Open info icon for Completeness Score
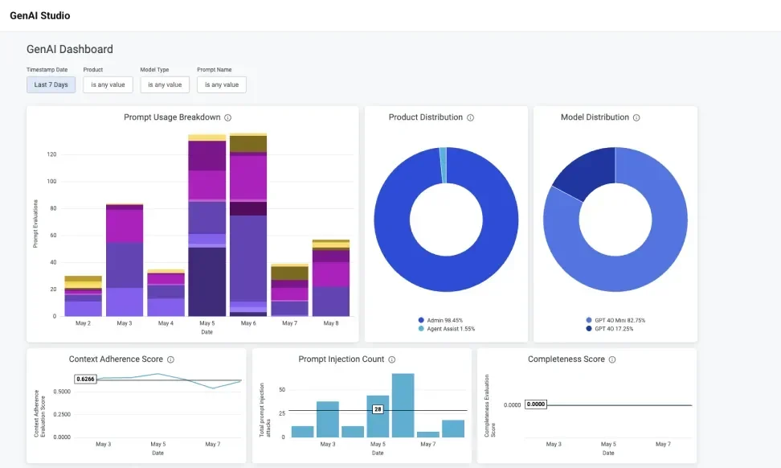Viewport: 781px width, 468px height. click(x=612, y=359)
